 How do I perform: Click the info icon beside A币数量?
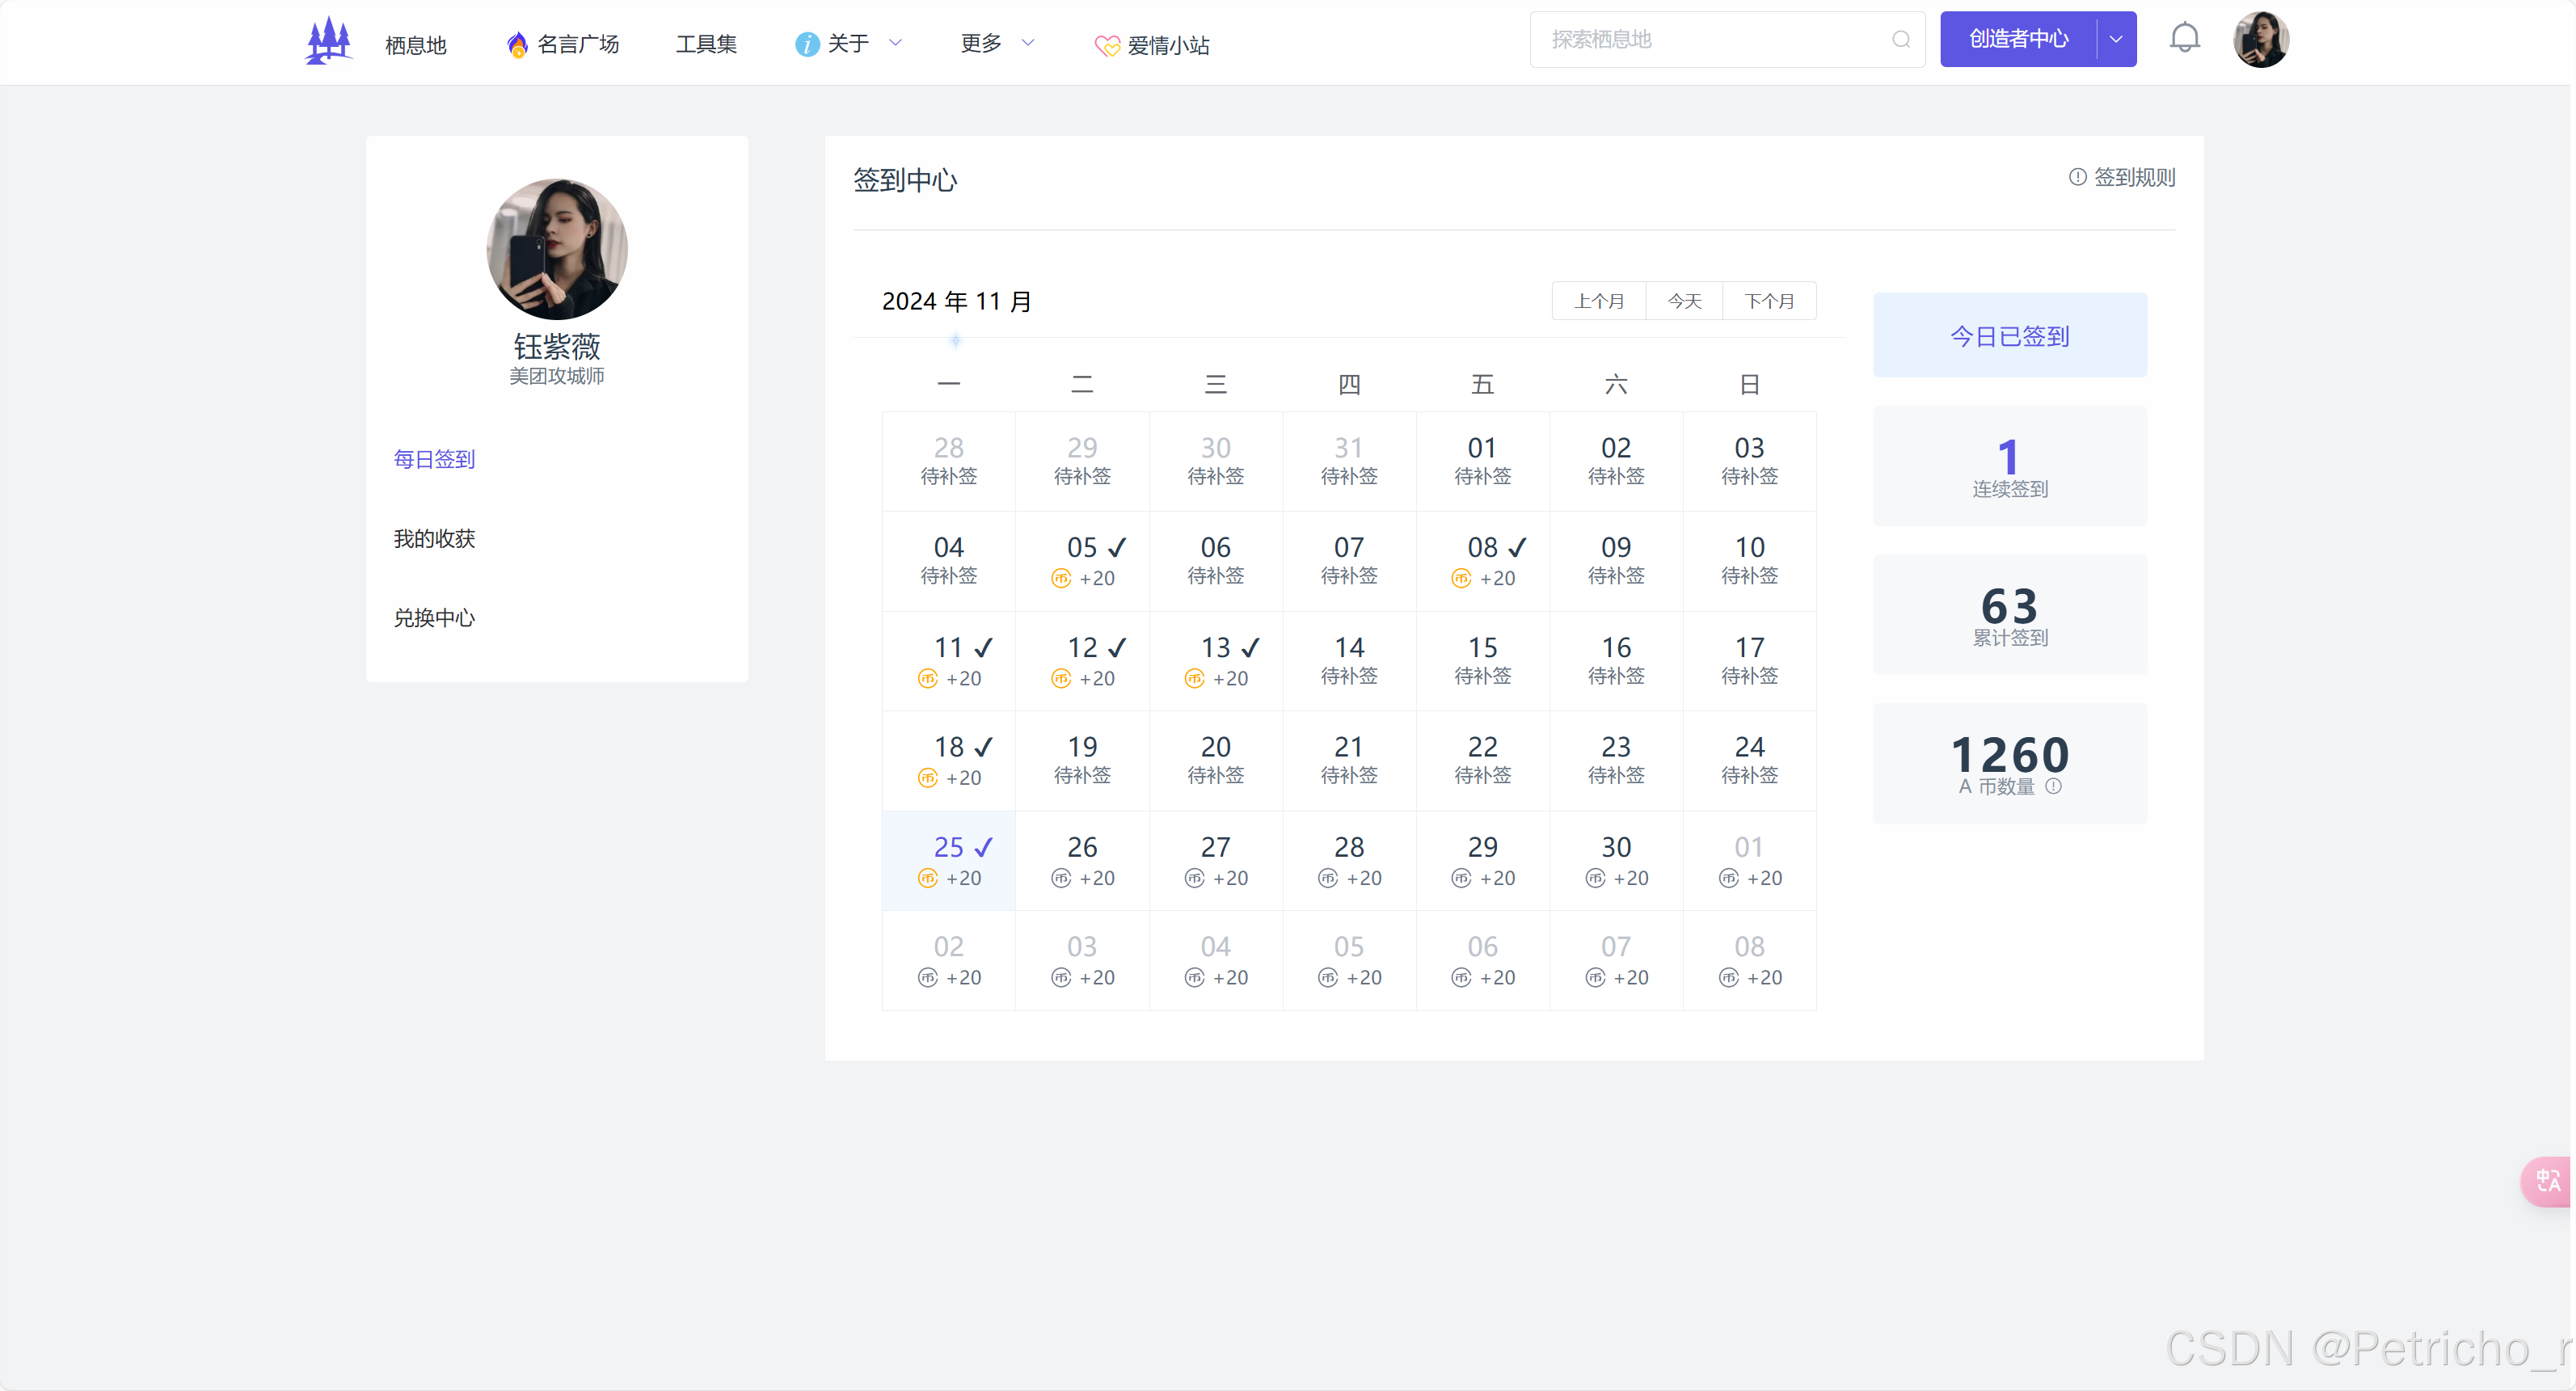2053,787
